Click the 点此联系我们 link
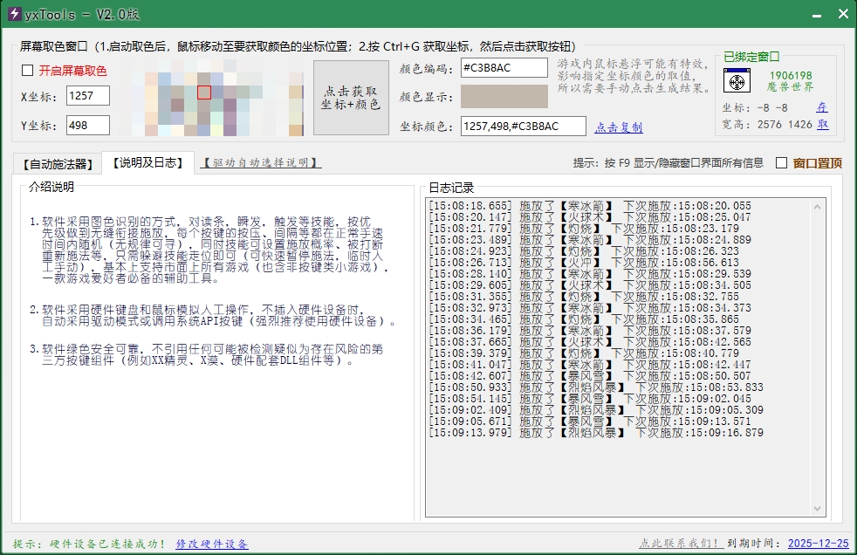This screenshot has width=857, height=555. pyautogui.click(x=680, y=544)
